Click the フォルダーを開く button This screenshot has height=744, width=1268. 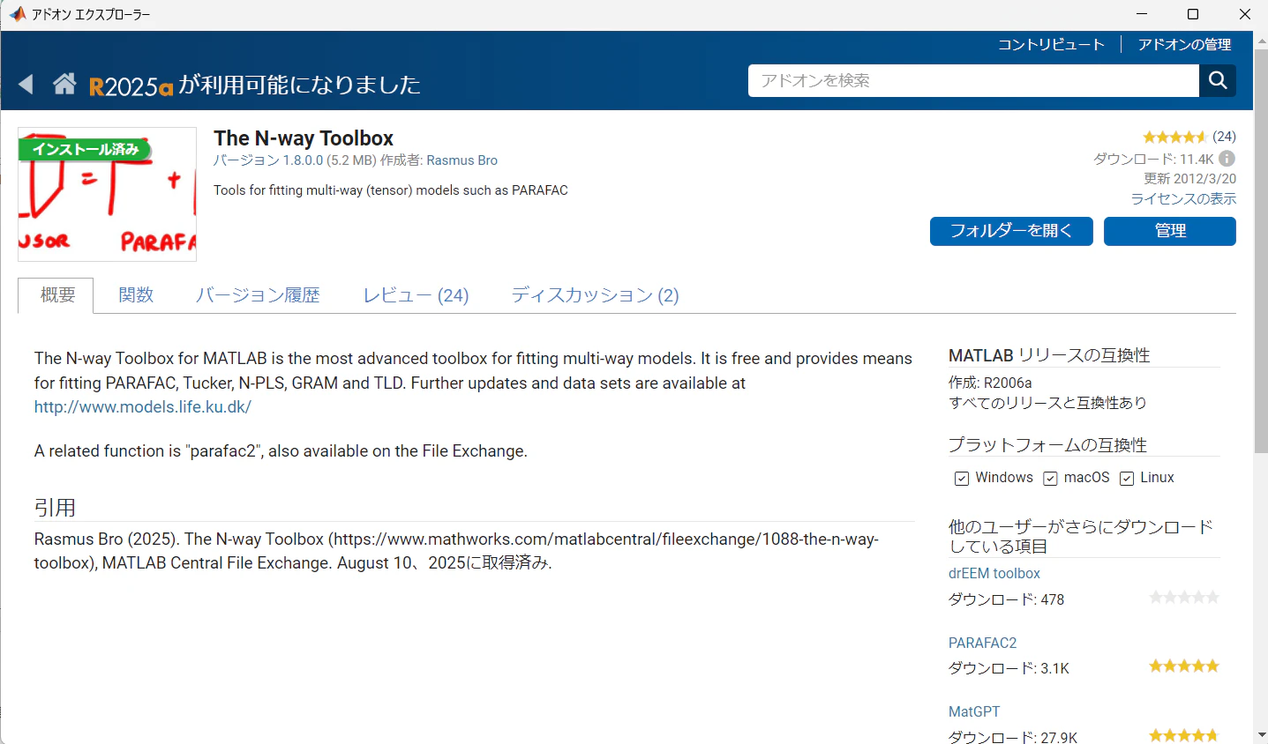coord(1011,231)
